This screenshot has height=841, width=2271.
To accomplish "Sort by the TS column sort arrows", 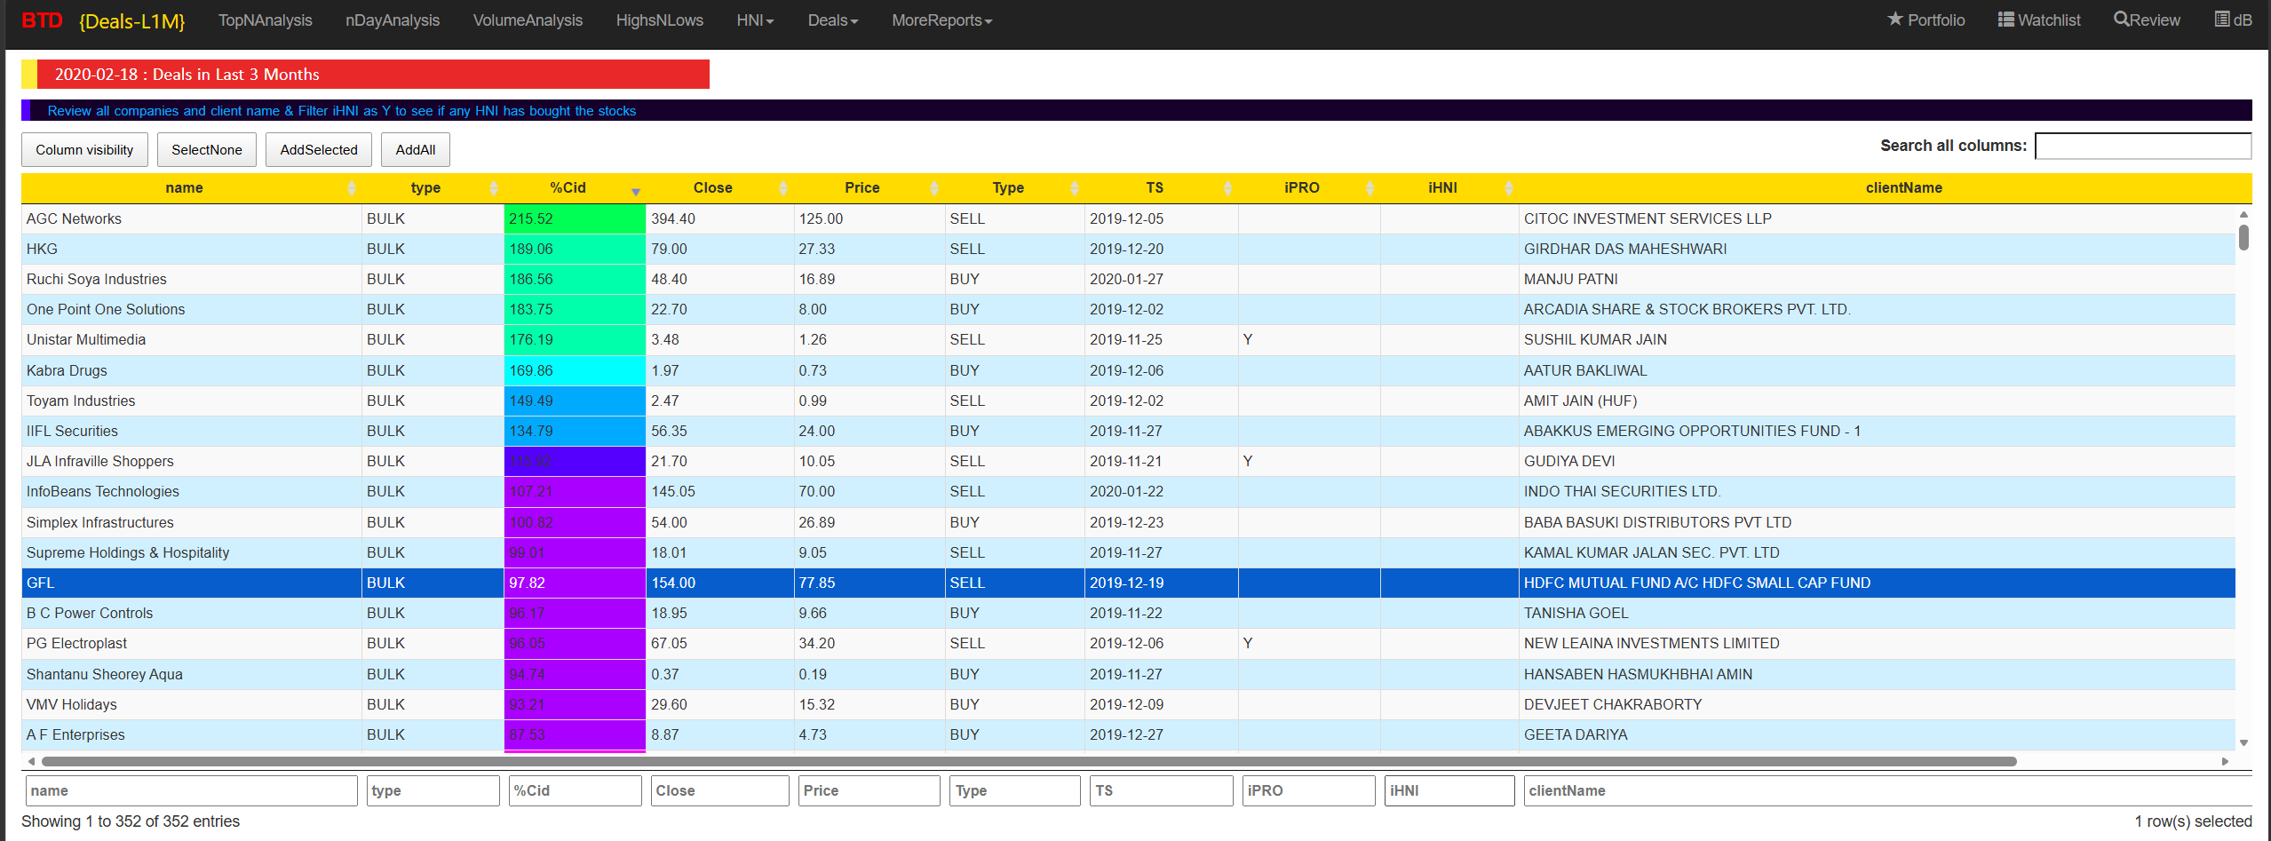I will [x=1227, y=188].
